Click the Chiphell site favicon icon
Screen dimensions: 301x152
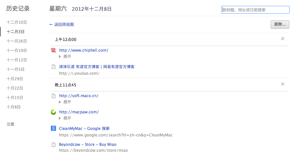54,50
